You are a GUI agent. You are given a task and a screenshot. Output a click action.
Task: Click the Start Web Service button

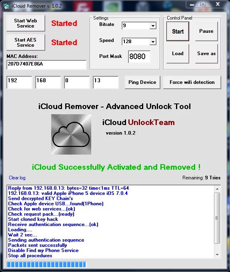click(x=26, y=23)
